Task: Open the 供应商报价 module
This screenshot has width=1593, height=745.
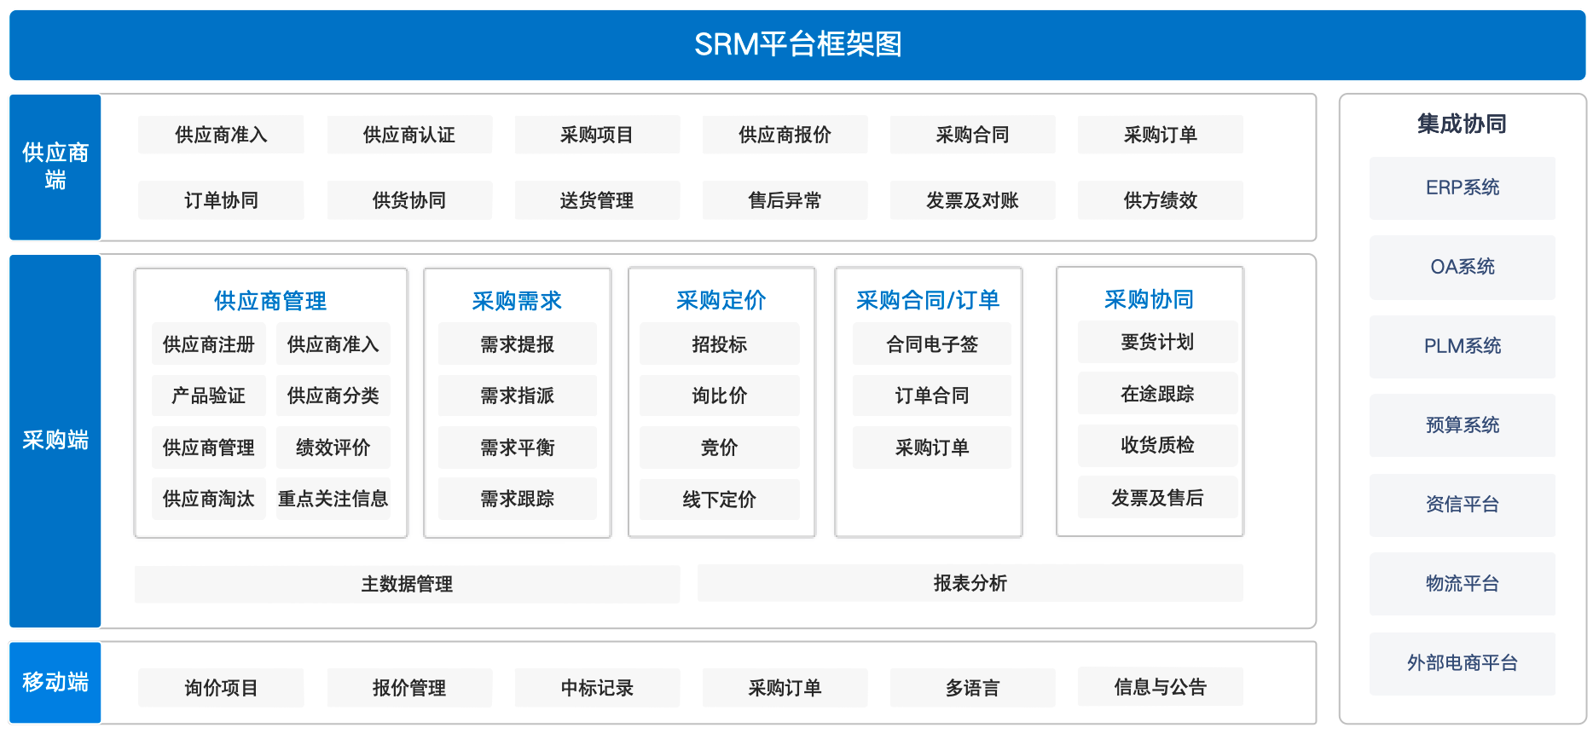Action: (785, 135)
